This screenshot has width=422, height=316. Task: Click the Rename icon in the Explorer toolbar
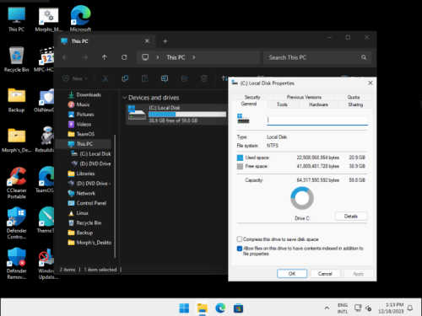(165, 78)
